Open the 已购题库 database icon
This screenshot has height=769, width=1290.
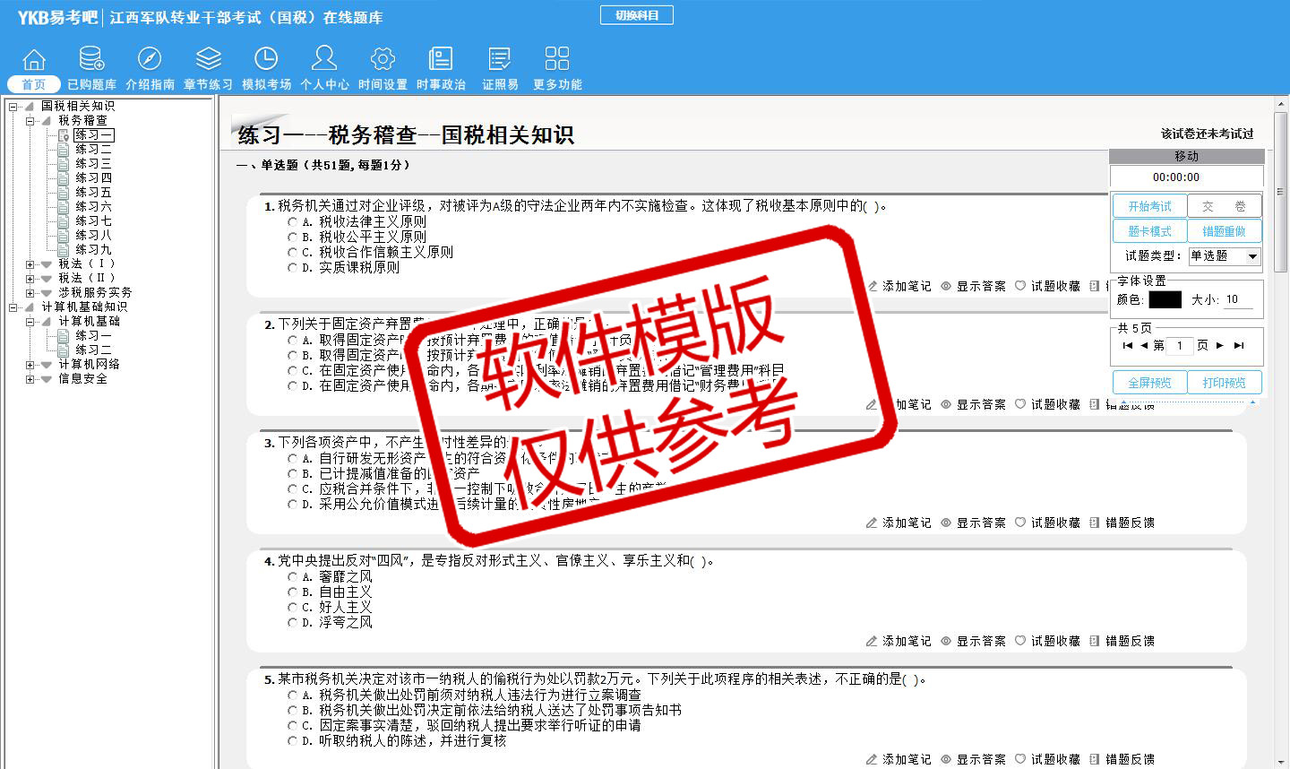tap(91, 59)
